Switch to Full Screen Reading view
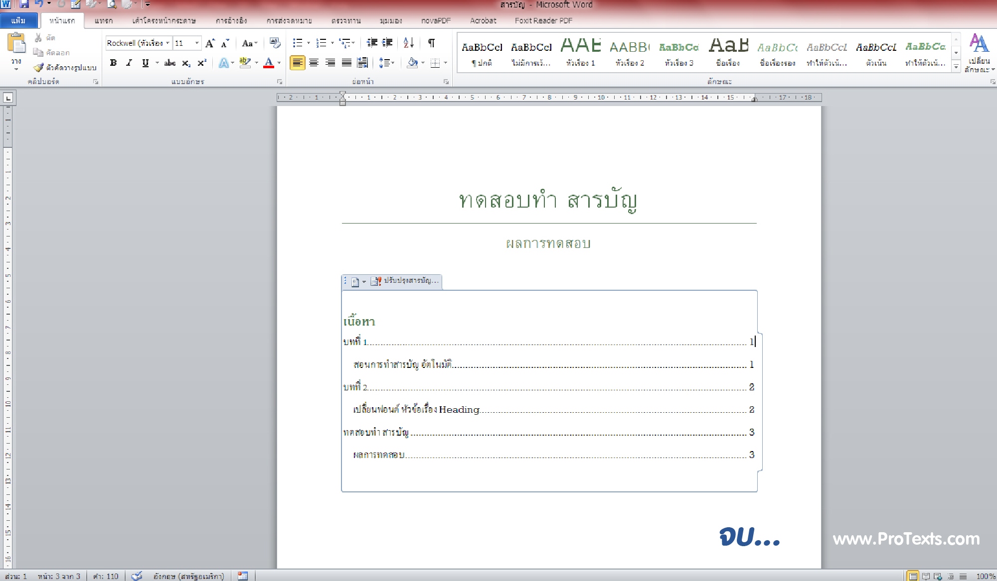 point(926,576)
